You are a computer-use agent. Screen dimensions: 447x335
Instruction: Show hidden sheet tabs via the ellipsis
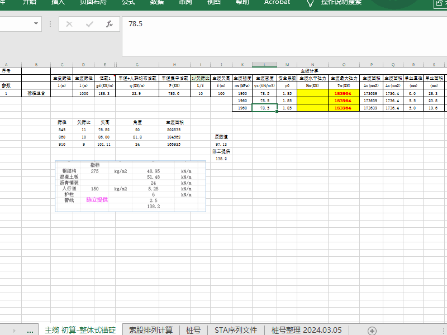click(x=30, y=331)
